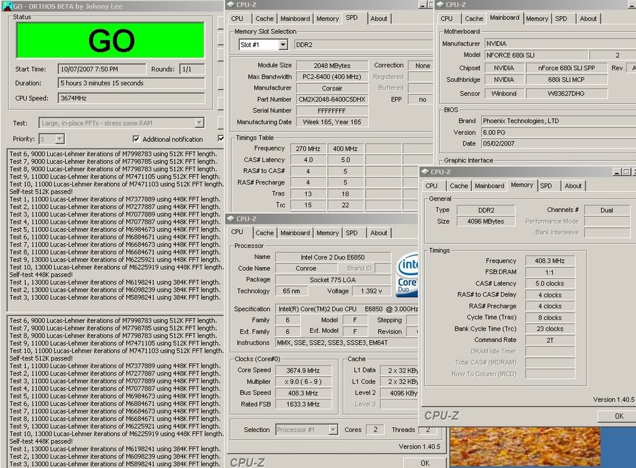636x468 pixels.
Task: Open the CPU tab in the CPU-Z Memory timings window
Action: (x=432, y=186)
